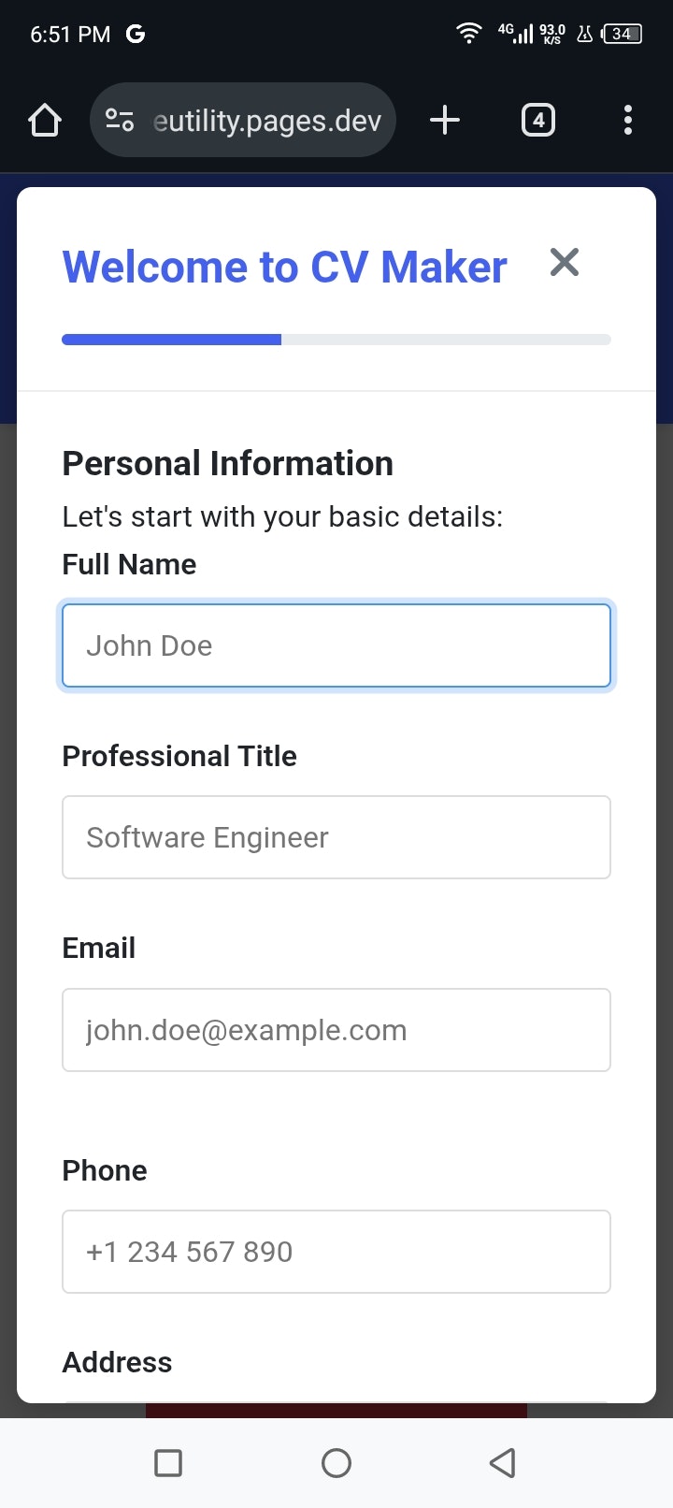Tap the Android back navigation triangle
The height and width of the screenshot is (1508, 673).
[503, 1462]
